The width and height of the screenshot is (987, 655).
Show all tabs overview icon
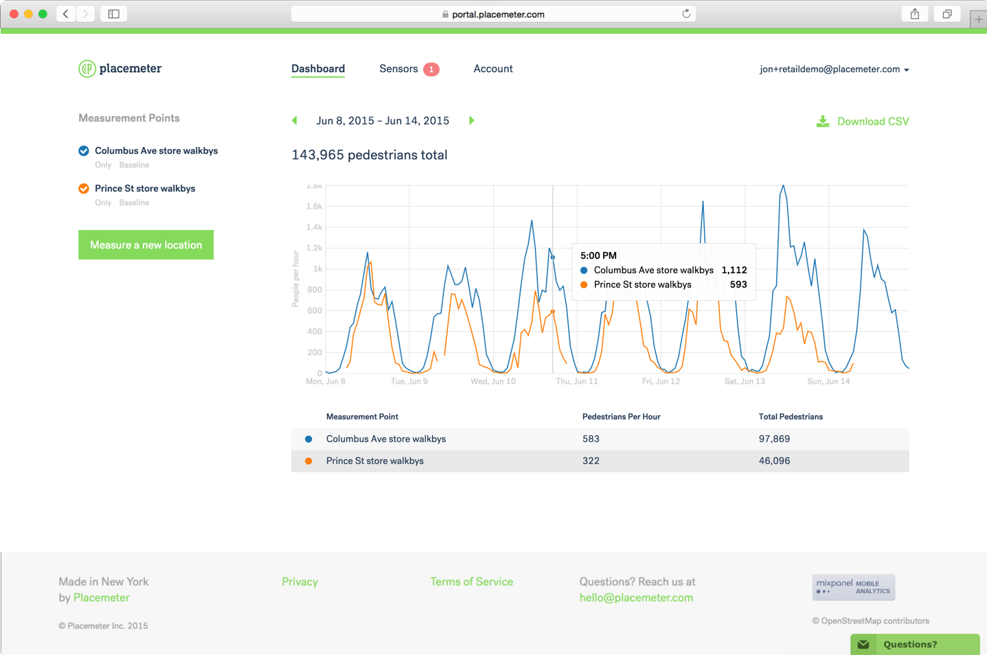tap(946, 14)
